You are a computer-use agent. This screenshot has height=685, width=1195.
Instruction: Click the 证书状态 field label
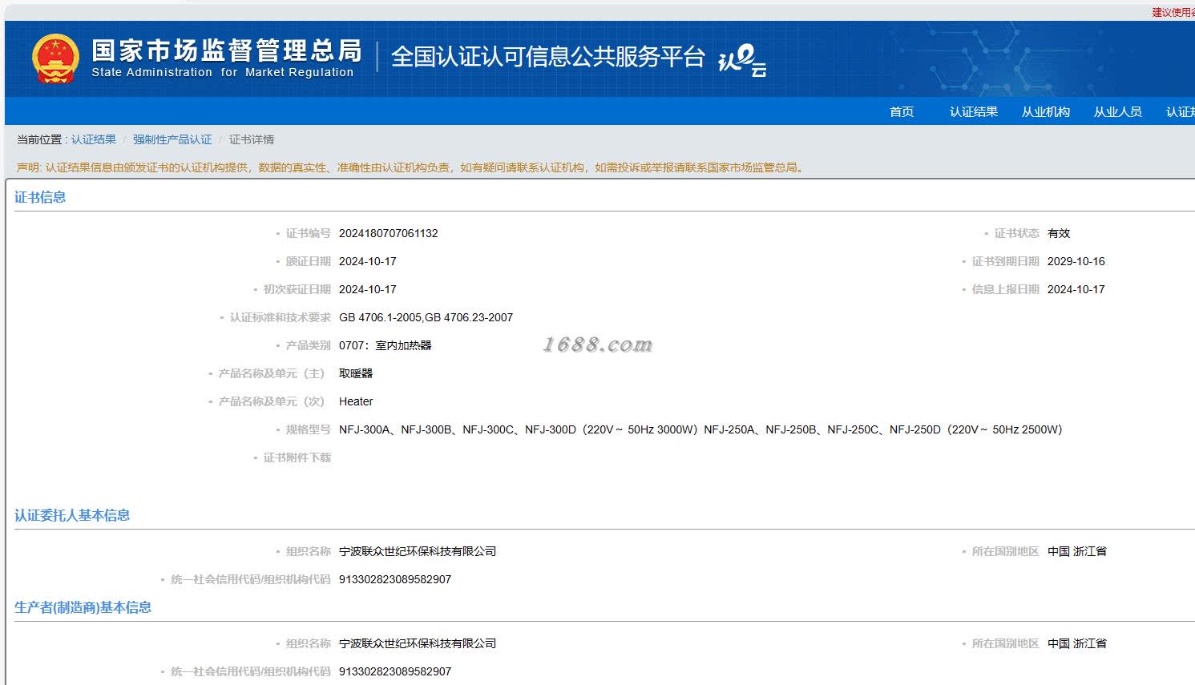pyautogui.click(x=1017, y=233)
